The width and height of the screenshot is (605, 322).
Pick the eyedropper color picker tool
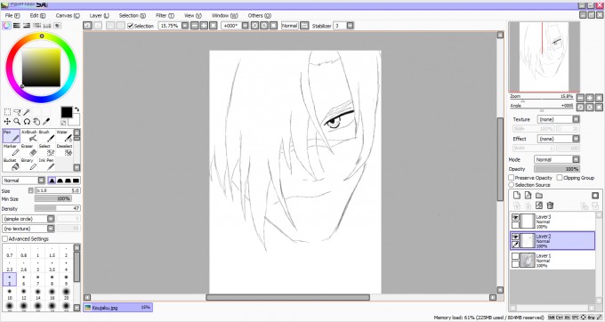click(x=46, y=122)
